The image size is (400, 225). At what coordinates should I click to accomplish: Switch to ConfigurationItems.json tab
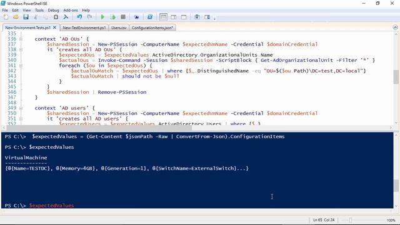[x=152, y=27]
